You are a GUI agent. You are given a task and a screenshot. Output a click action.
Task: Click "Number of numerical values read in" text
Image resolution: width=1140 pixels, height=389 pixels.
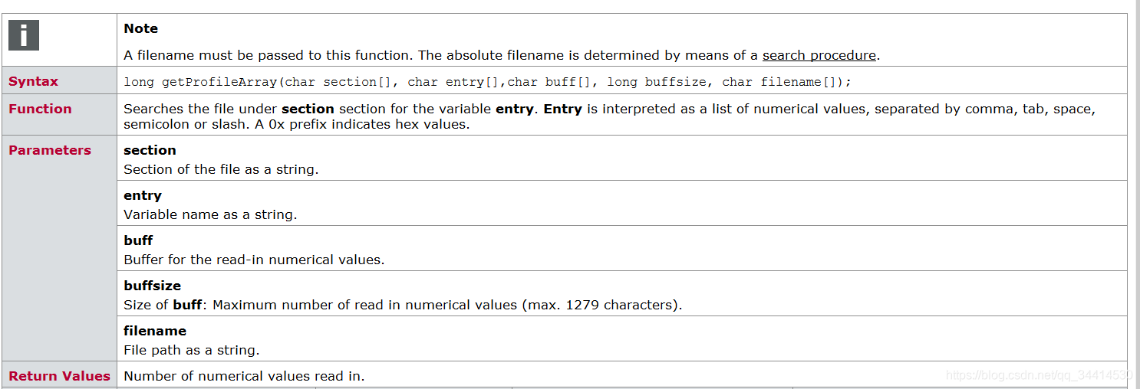(x=244, y=376)
